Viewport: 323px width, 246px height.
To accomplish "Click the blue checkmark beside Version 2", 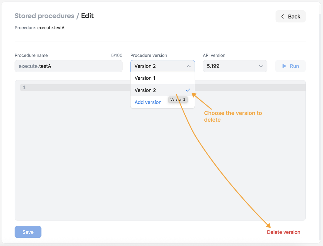I will (188, 90).
